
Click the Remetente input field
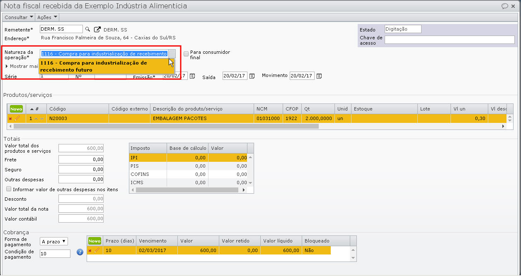point(61,29)
